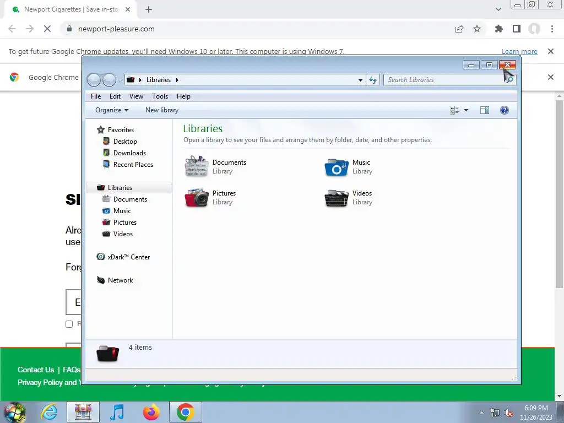
Task: Open the Chrome tab search chevron
Action: tap(498, 10)
